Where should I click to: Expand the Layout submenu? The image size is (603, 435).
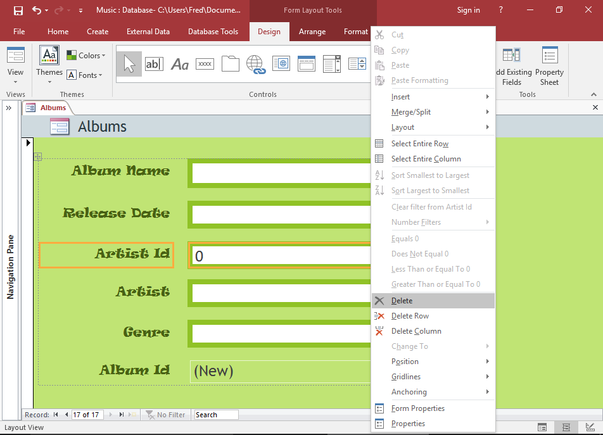coord(433,127)
